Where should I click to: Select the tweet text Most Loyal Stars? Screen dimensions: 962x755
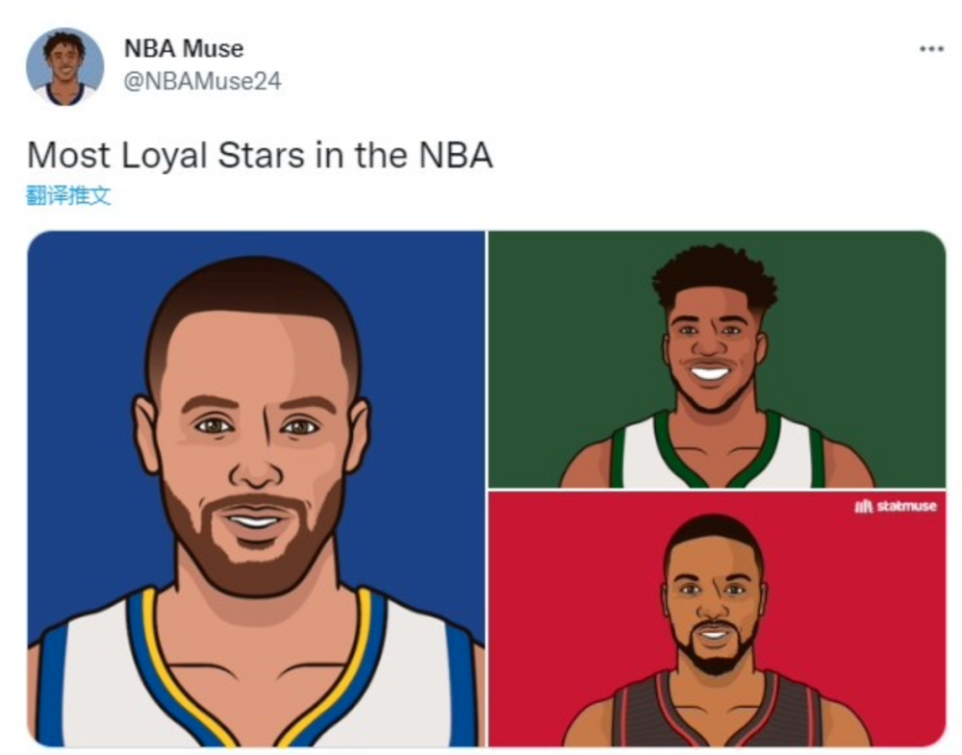tap(165, 156)
